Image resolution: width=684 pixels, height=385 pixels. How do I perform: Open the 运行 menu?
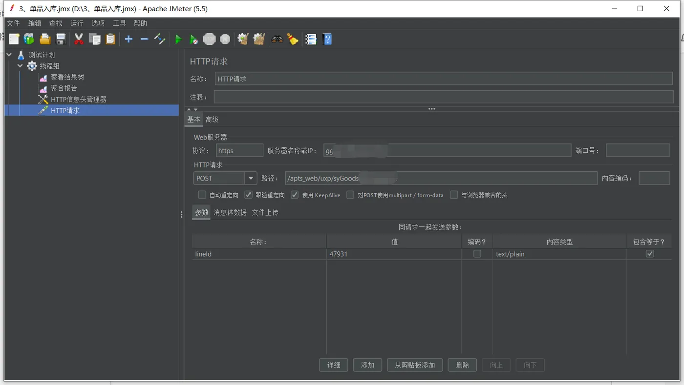click(77, 23)
